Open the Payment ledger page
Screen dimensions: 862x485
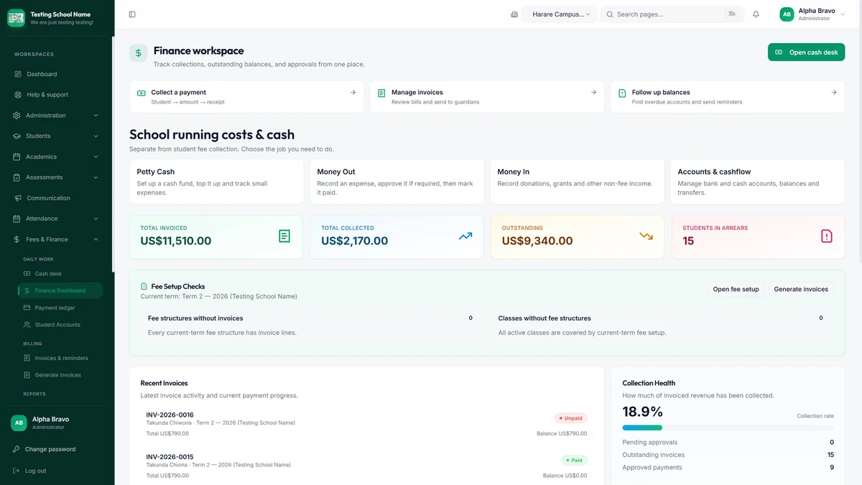click(x=60, y=308)
